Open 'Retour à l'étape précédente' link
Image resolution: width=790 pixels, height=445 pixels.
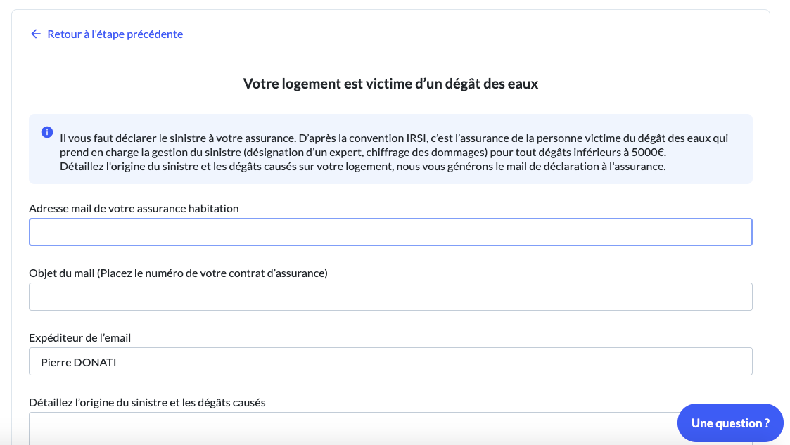[x=115, y=34]
